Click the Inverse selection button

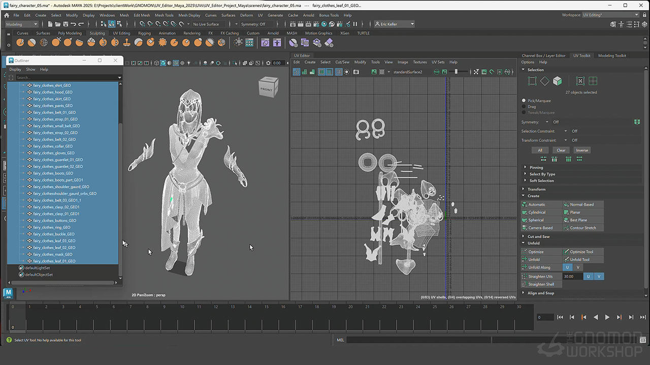[x=581, y=150]
